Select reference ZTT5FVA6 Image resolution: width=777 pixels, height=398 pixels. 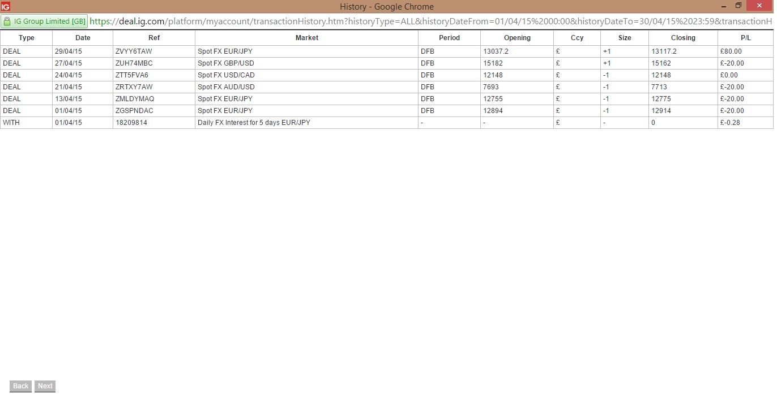[x=132, y=75]
